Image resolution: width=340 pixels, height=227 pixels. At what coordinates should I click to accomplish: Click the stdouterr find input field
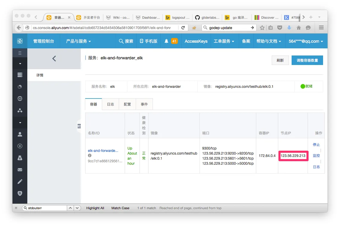click(x=45, y=208)
